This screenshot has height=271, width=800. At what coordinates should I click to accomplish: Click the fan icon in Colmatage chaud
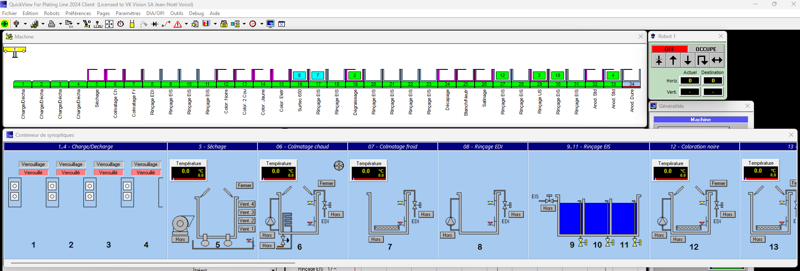coord(339,166)
